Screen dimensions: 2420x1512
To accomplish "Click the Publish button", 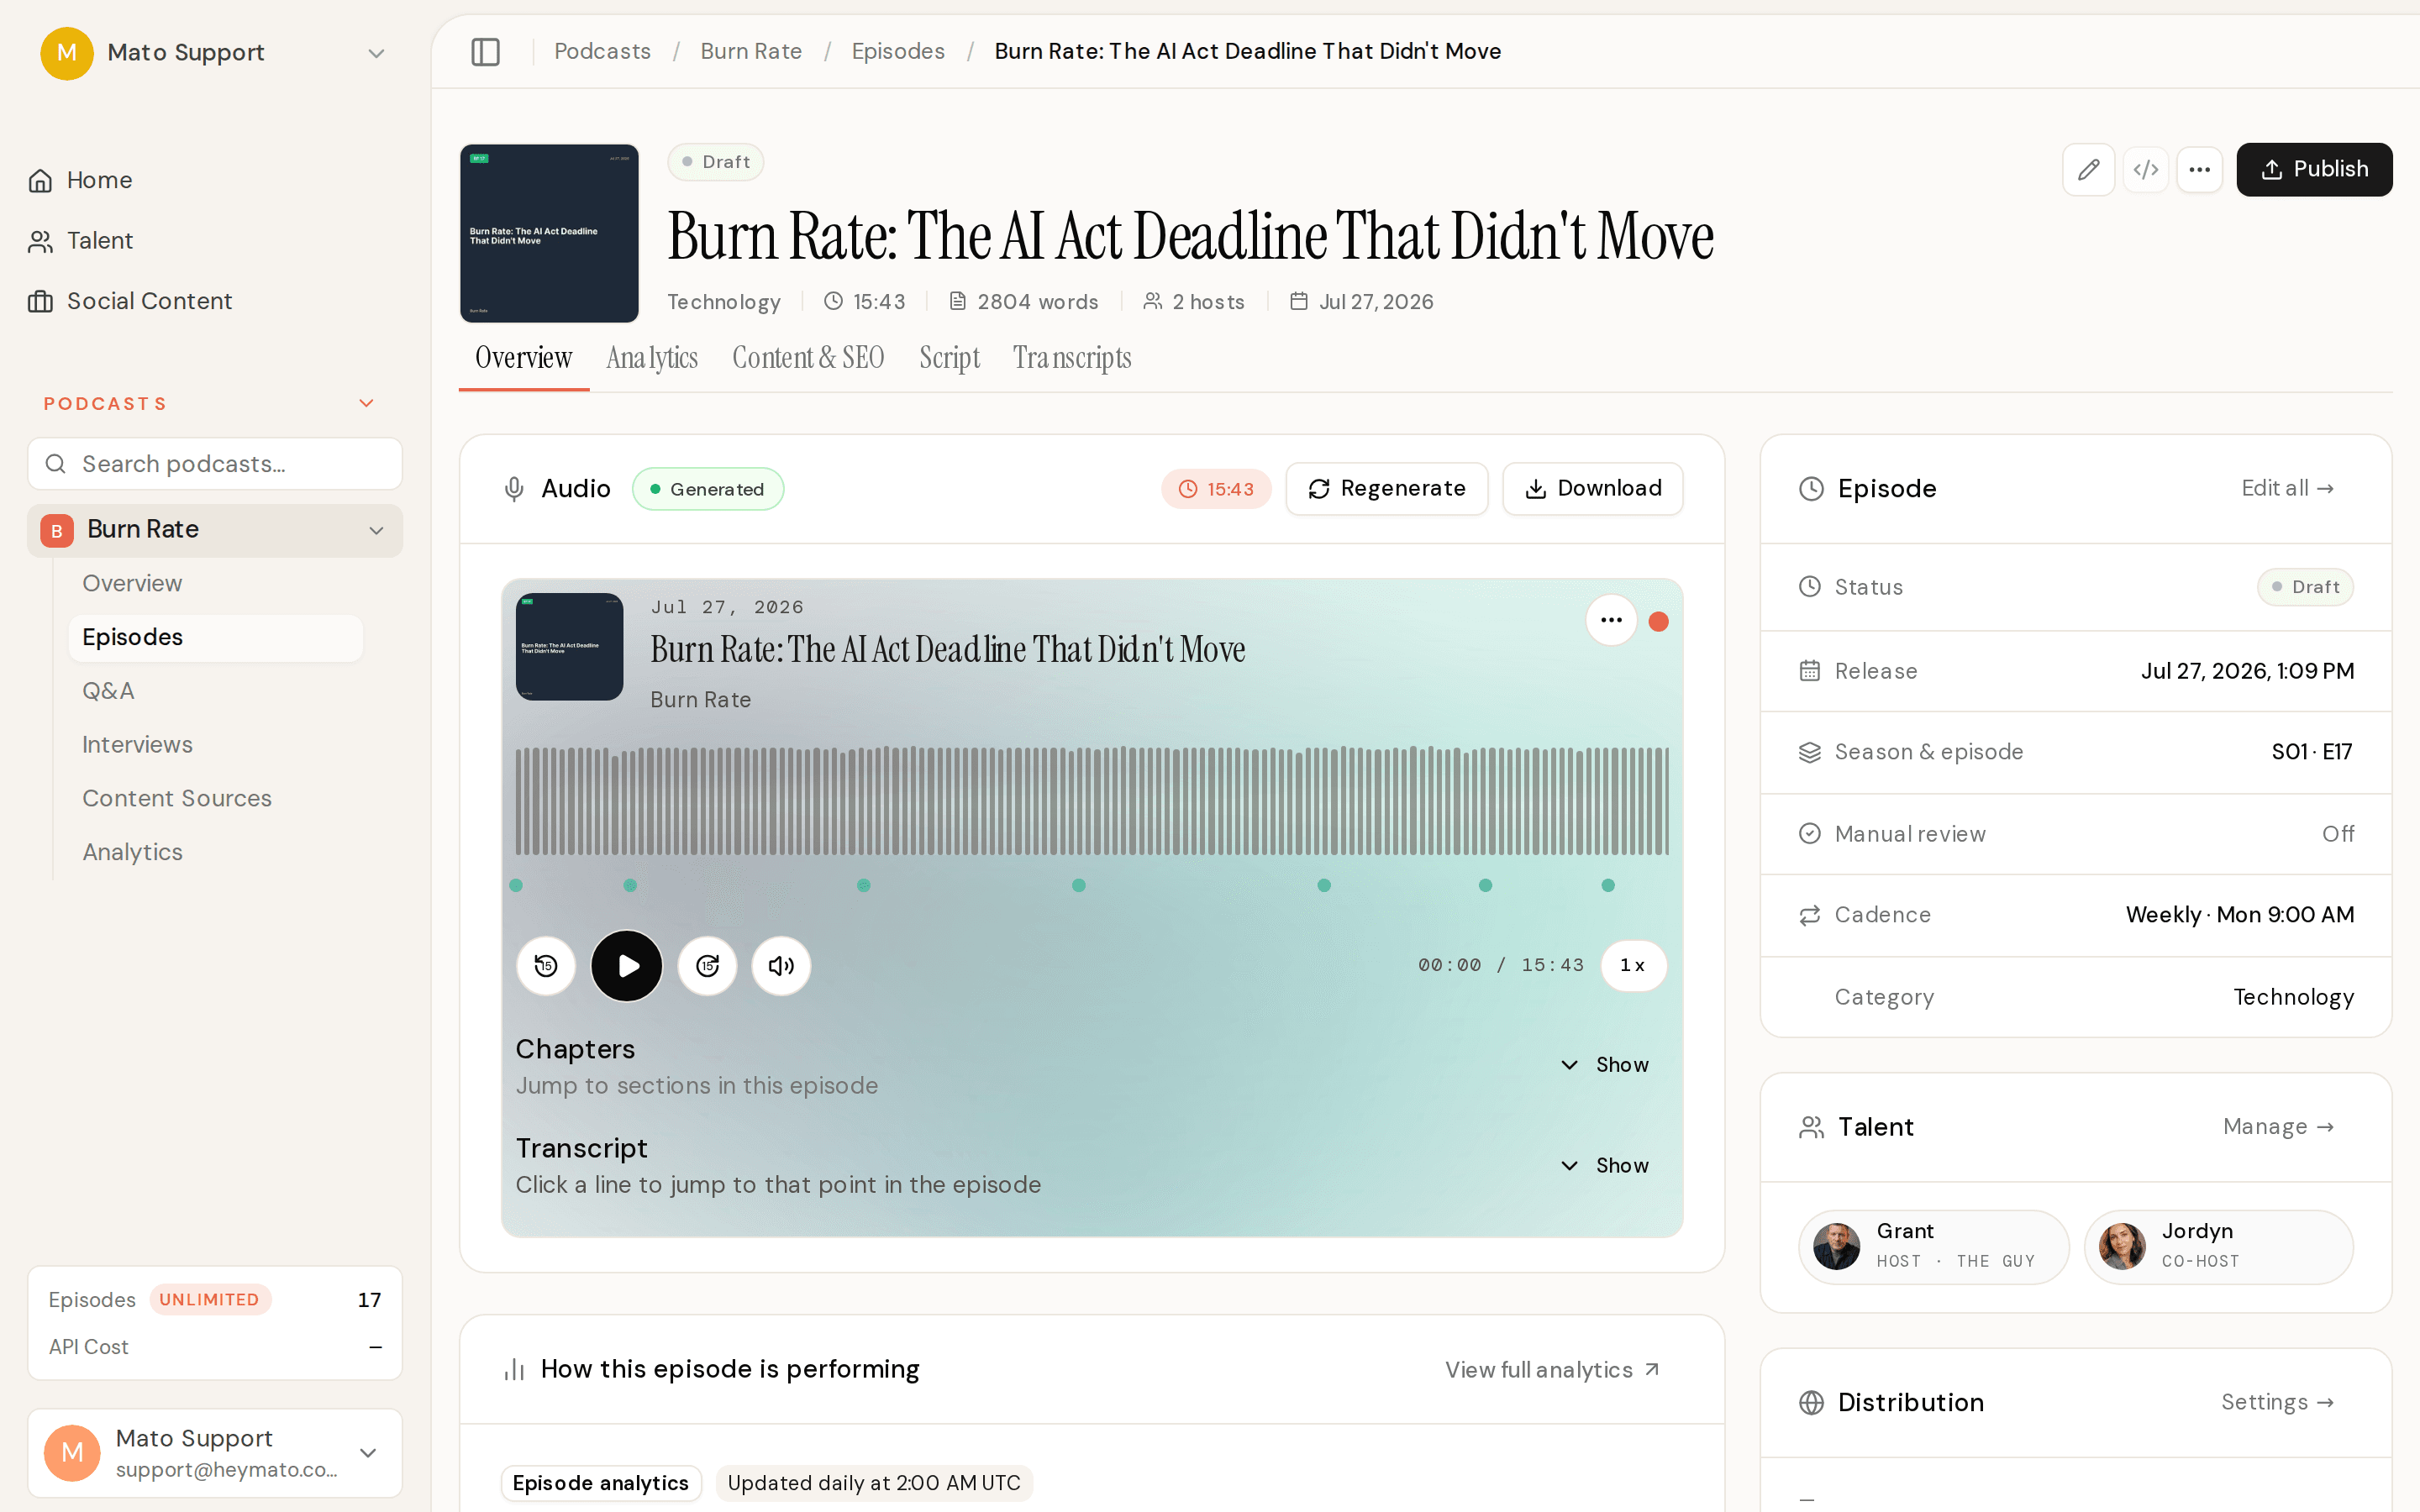I will click(x=2314, y=169).
